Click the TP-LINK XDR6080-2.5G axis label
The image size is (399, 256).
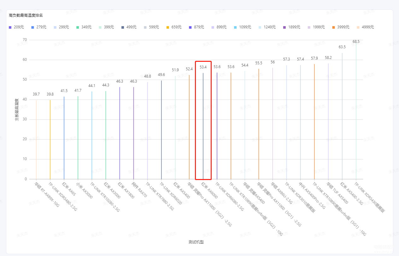tap(230, 196)
